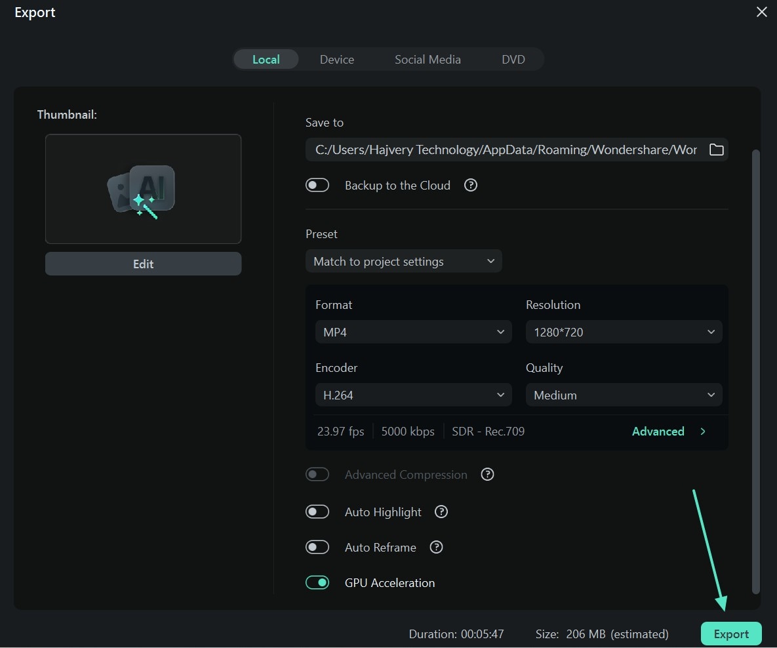Enable Backup to the Cloud switch
777x648 pixels.
[x=317, y=186]
